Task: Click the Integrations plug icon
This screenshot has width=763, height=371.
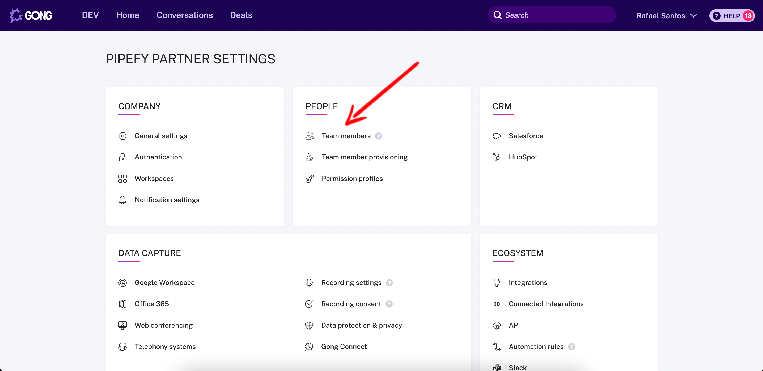Action: (497, 283)
